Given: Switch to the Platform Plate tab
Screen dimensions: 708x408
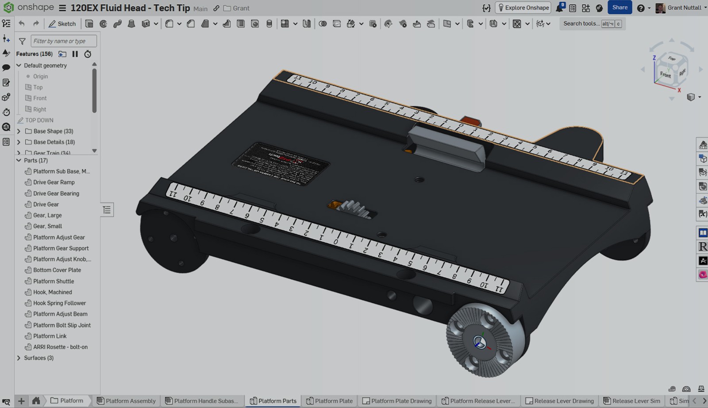Looking at the screenshot, I should pyautogui.click(x=329, y=401).
